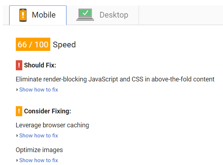223x165 pixels.
Task: Expand the triangle arrow below Leverage browser caching
Action: (17, 136)
